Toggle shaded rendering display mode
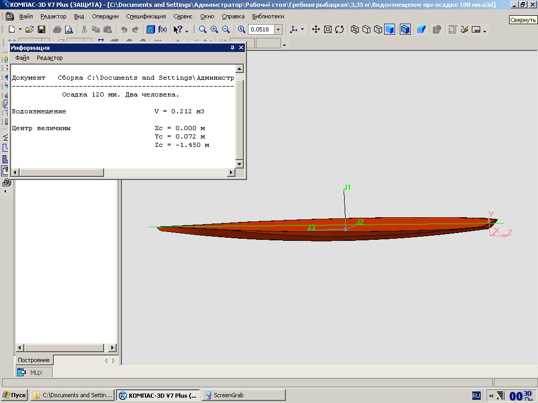The height and width of the screenshot is (403, 538). point(389,30)
